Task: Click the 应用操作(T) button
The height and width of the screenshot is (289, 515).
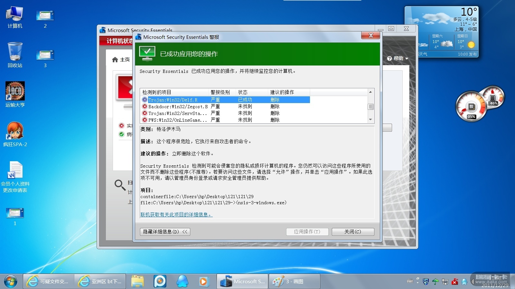Action: click(307, 232)
